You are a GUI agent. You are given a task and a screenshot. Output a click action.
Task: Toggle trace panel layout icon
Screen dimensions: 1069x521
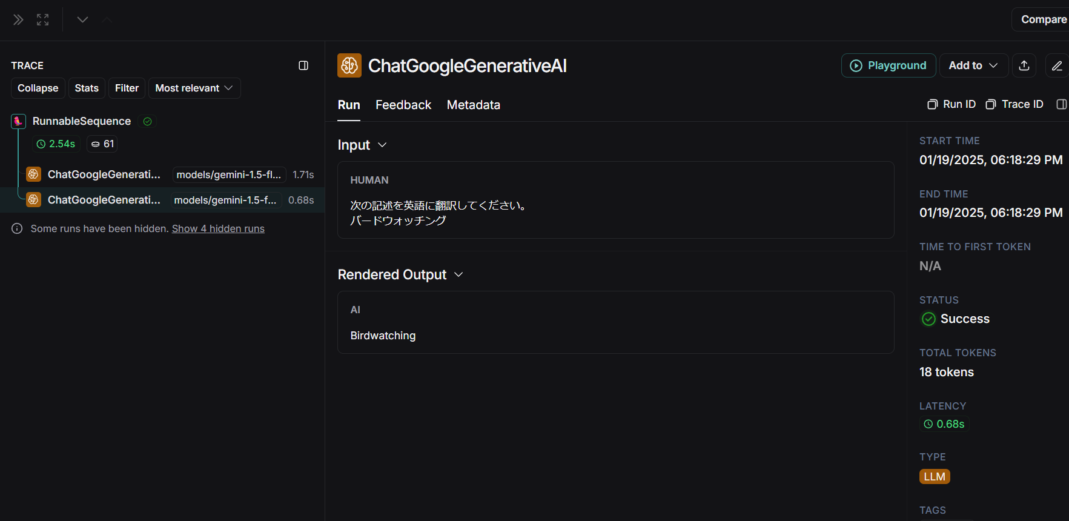[303, 65]
